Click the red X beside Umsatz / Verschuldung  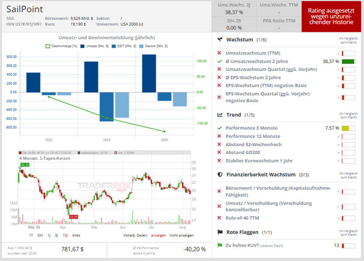(x=219, y=206)
